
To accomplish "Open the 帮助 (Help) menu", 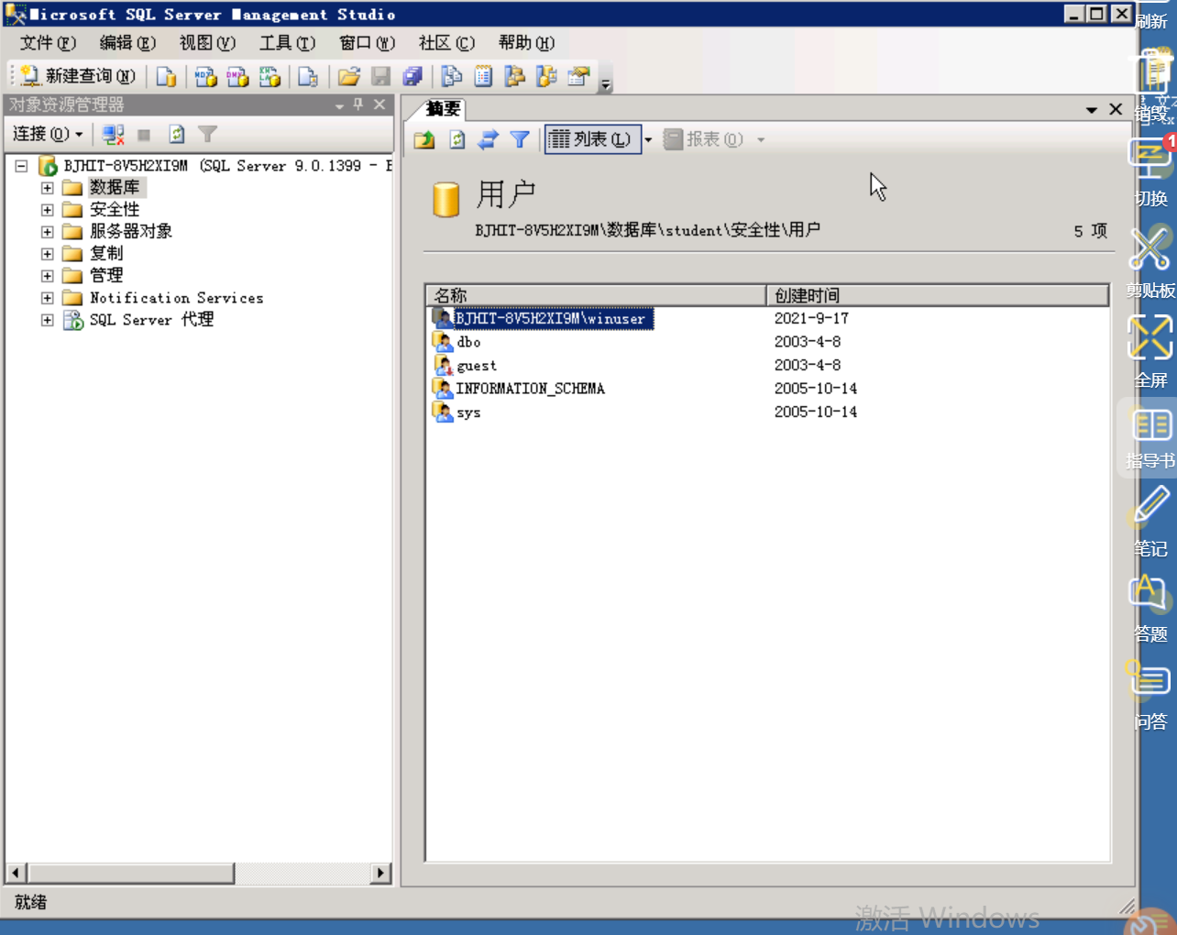I will [526, 43].
